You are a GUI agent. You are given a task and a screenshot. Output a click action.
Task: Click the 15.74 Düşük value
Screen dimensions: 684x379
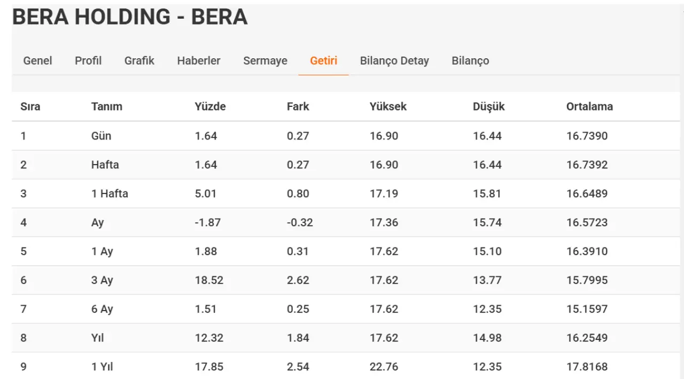tap(487, 222)
